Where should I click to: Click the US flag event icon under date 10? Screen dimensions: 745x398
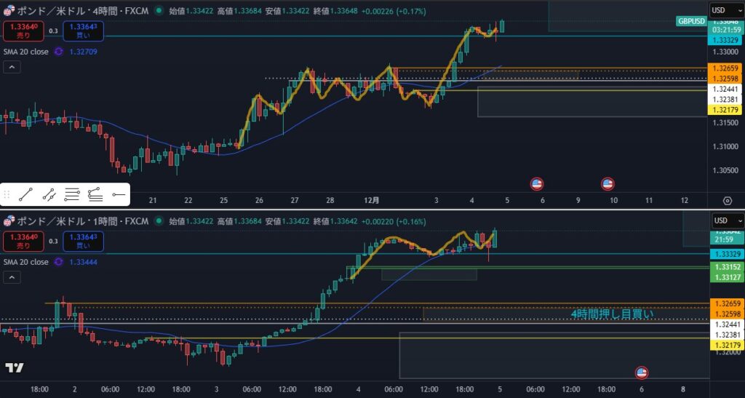coord(607,184)
